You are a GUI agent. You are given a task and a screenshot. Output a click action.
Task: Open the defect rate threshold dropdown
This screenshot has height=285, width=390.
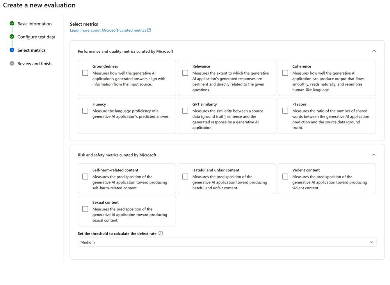[x=227, y=242]
